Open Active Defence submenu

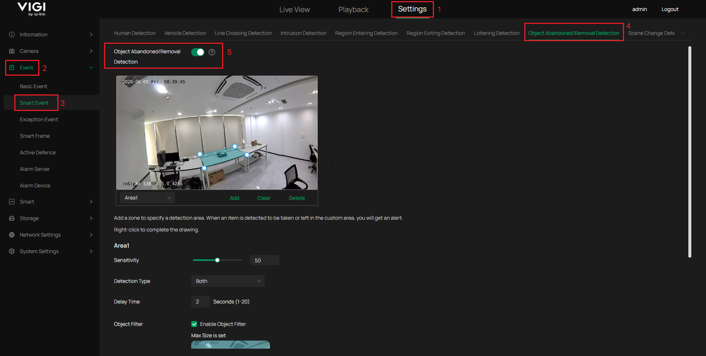(x=38, y=152)
